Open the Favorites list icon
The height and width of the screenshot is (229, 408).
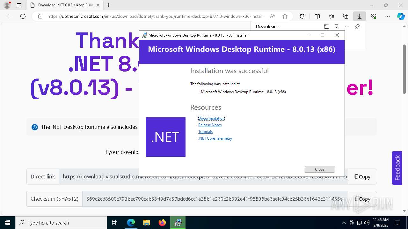(331, 16)
